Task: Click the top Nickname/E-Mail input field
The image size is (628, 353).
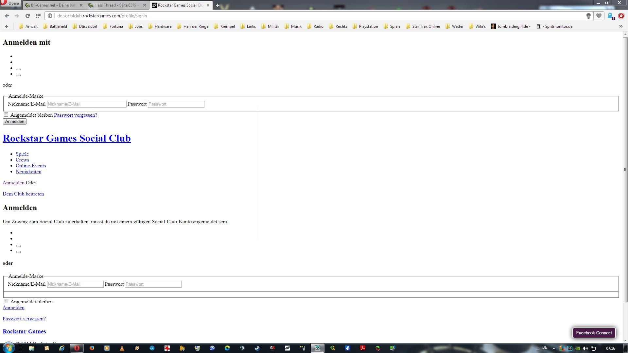Action: point(87,104)
